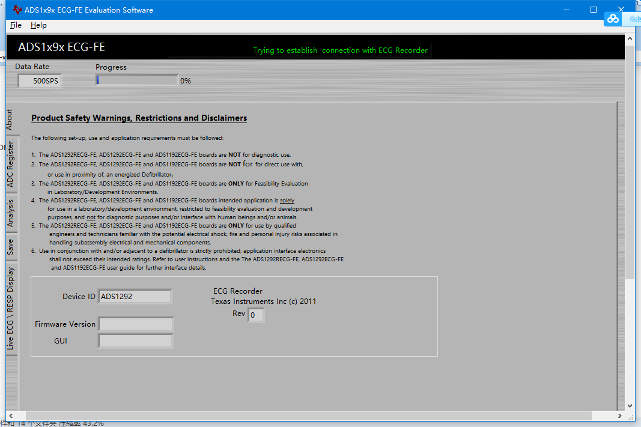Click the vertical scrollbar up arrow
Screen dimensions: 641x427
point(630,39)
